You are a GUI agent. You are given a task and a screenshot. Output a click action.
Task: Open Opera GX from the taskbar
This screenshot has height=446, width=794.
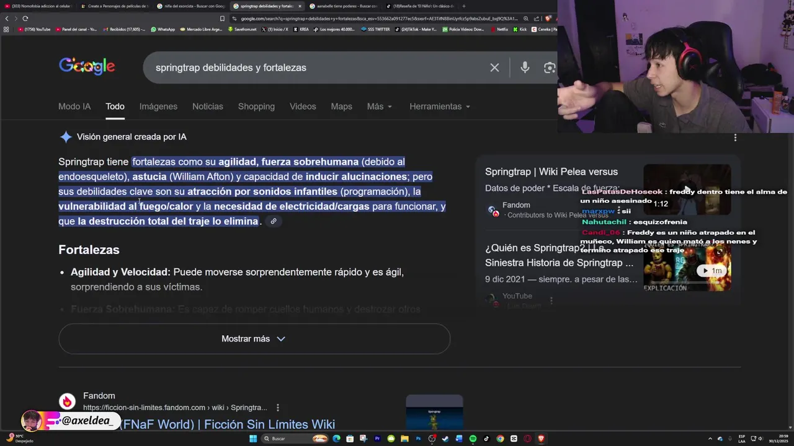point(527,439)
